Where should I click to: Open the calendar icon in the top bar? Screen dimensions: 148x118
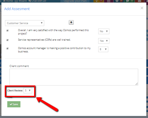tap(109, 1)
